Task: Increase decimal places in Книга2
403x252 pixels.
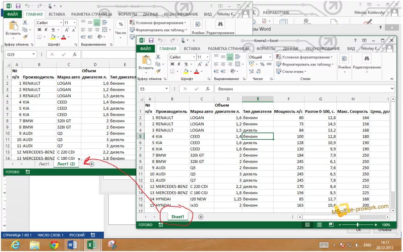Action: click(252, 71)
